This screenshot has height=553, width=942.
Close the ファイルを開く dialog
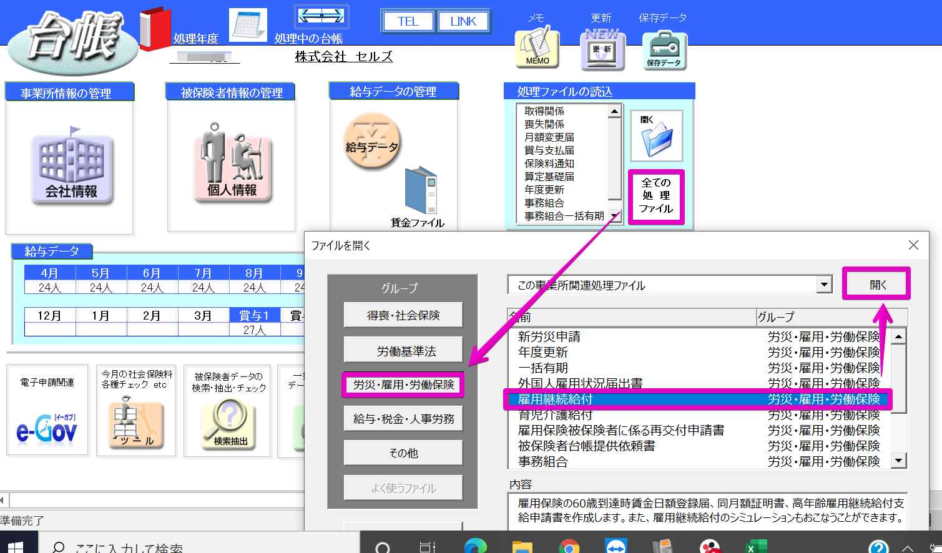[x=913, y=245]
